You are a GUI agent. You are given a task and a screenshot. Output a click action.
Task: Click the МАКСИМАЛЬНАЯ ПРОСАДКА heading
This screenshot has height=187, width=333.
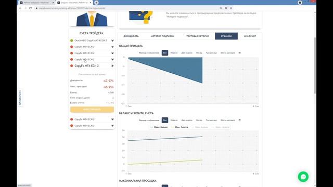137,181
